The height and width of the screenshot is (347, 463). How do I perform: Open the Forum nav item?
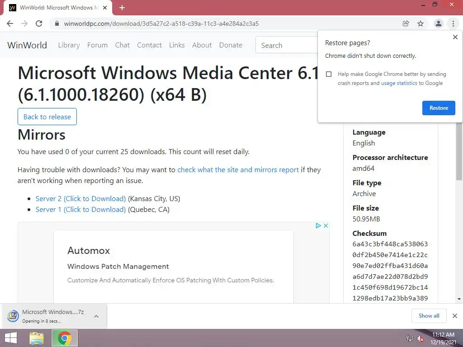tap(98, 45)
